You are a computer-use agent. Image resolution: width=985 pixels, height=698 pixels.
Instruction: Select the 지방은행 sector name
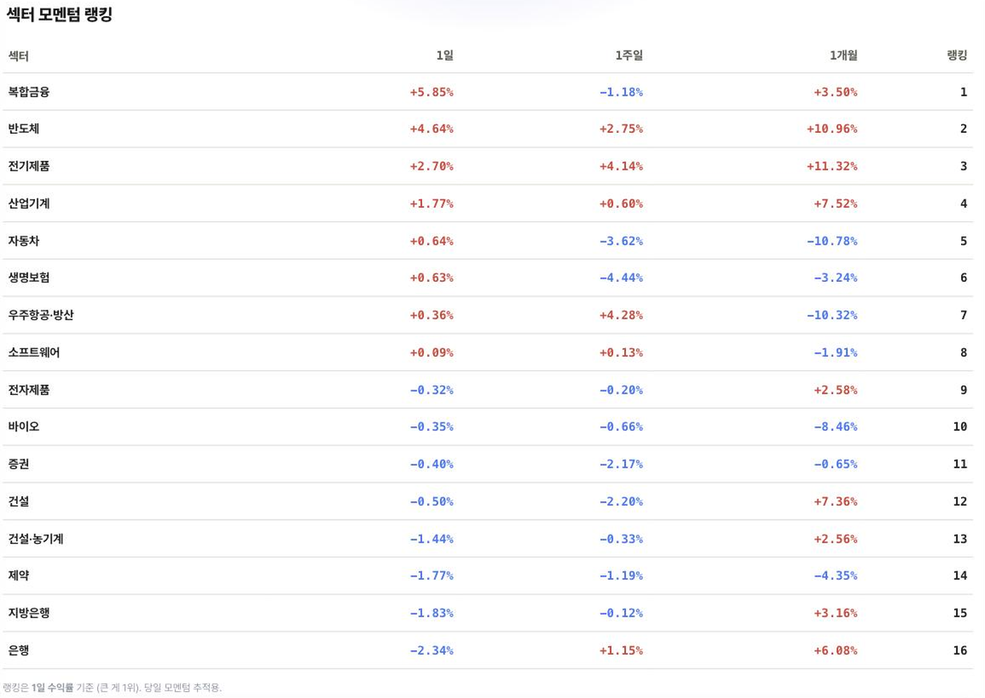(29, 613)
